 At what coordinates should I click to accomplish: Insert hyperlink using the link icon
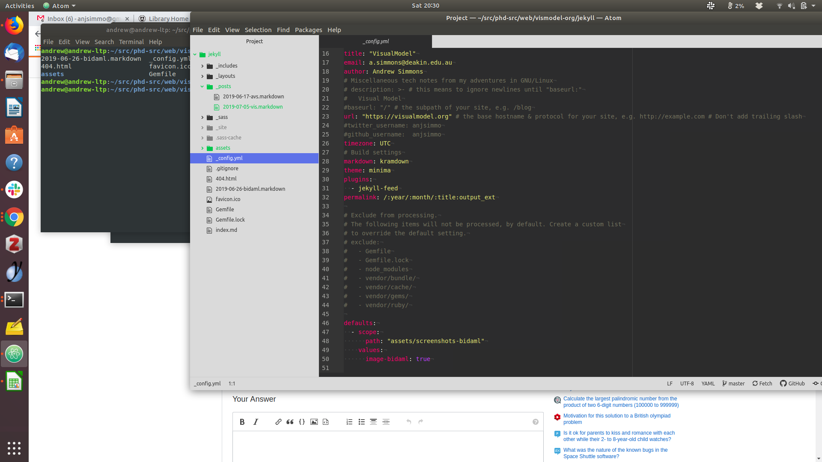[x=278, y=422]
